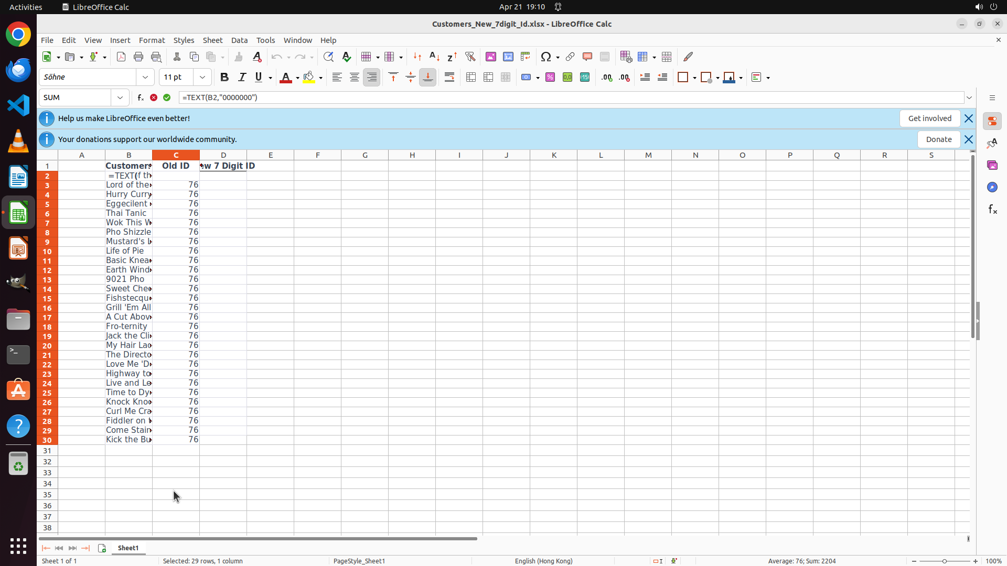Open the sidebar Navigator icon
The image size is (1007, 566).
992,187
